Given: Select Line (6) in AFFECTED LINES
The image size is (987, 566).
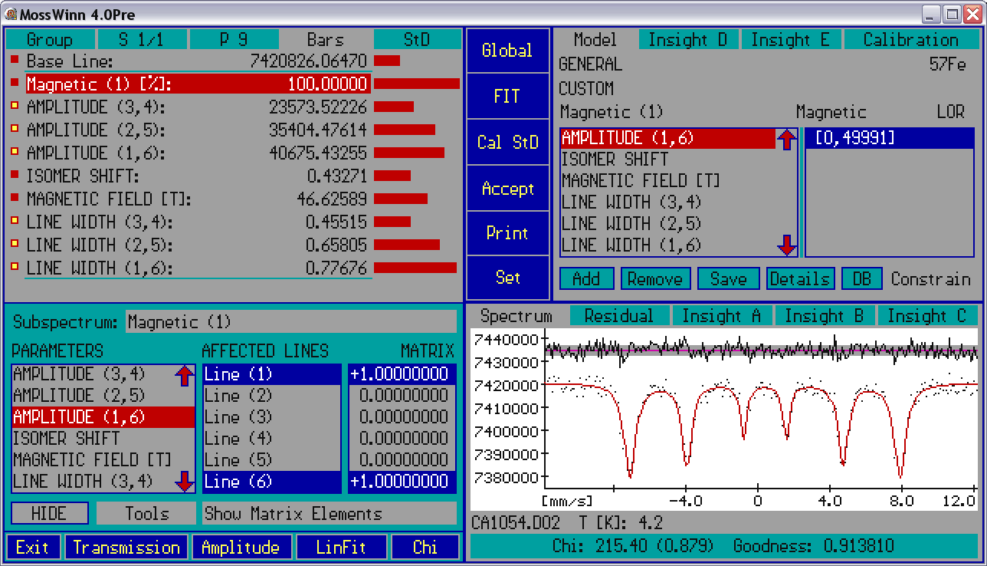Looking at the screenshot, I should click(x=271, y=482).
